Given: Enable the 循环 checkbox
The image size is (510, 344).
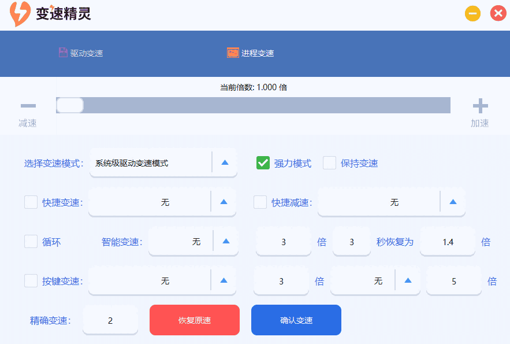Looking at the screenshot, I should (31, 242).
